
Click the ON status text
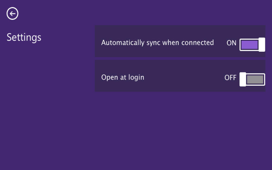231,43
